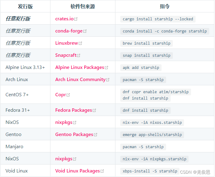This screenshot has width=215, height=177.
Task: Click external-link icon beside Void Linux Packages
Action: point(102,171)
